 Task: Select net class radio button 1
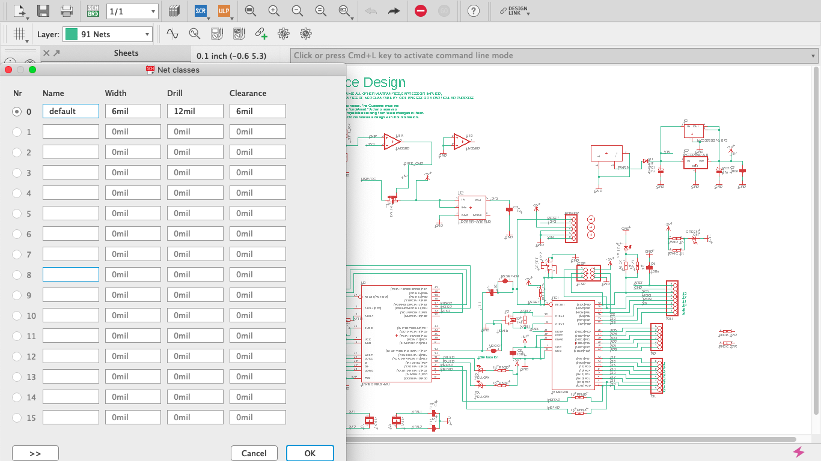click(17, 131)
